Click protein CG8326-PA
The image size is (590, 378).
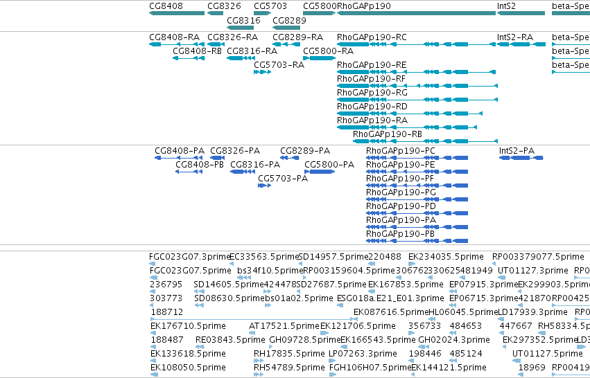pyautogui.click(x=218, y=158)
